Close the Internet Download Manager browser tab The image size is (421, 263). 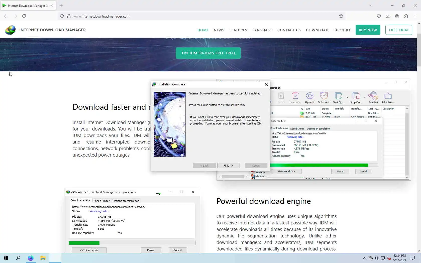click(x=52, y=6)
